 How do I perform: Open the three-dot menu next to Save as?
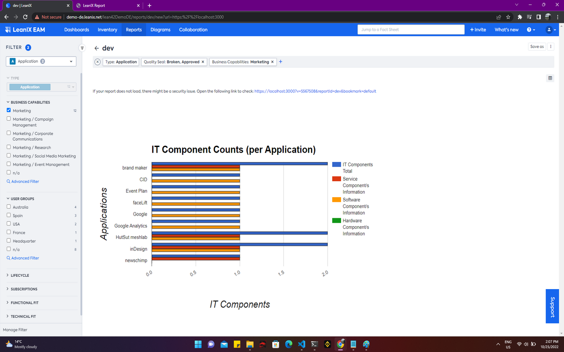[x=551, y=47]
